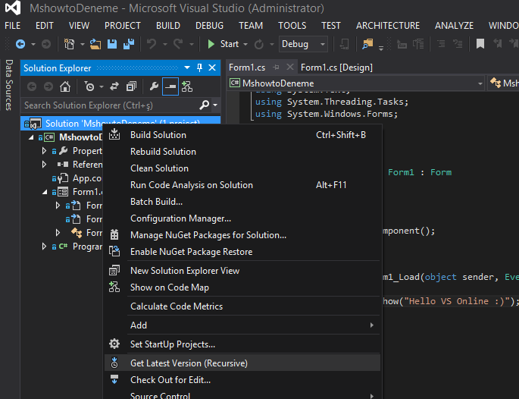Toggle a bookmark with the bookmark icon
The height and width of the screenshot is (399, 519).
480,44
